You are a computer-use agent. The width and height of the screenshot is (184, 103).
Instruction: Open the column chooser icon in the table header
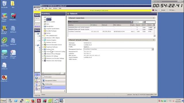click(154, 25)
